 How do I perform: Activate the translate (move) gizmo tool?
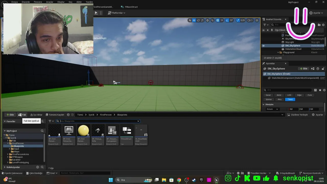click(194, 20)
